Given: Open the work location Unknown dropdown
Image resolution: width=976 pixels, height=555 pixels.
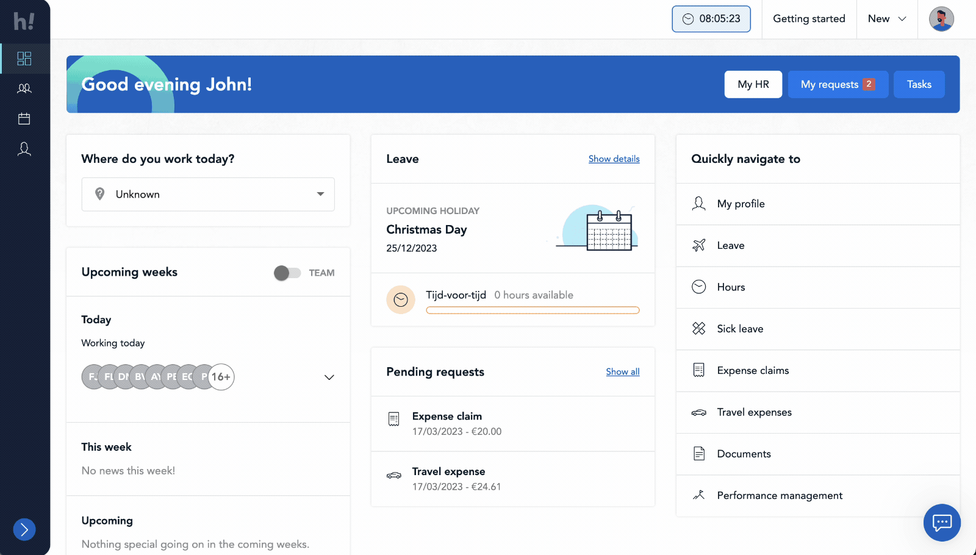Looking at the screenshot, I should point(208,195).
